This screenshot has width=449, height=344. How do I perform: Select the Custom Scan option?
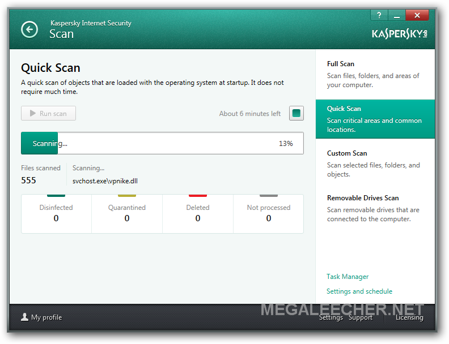[375, 164]
